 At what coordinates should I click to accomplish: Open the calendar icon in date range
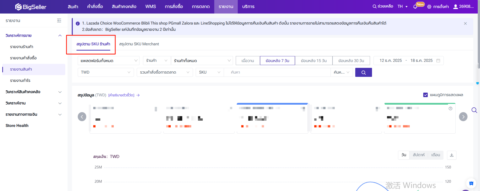[438, 61]
